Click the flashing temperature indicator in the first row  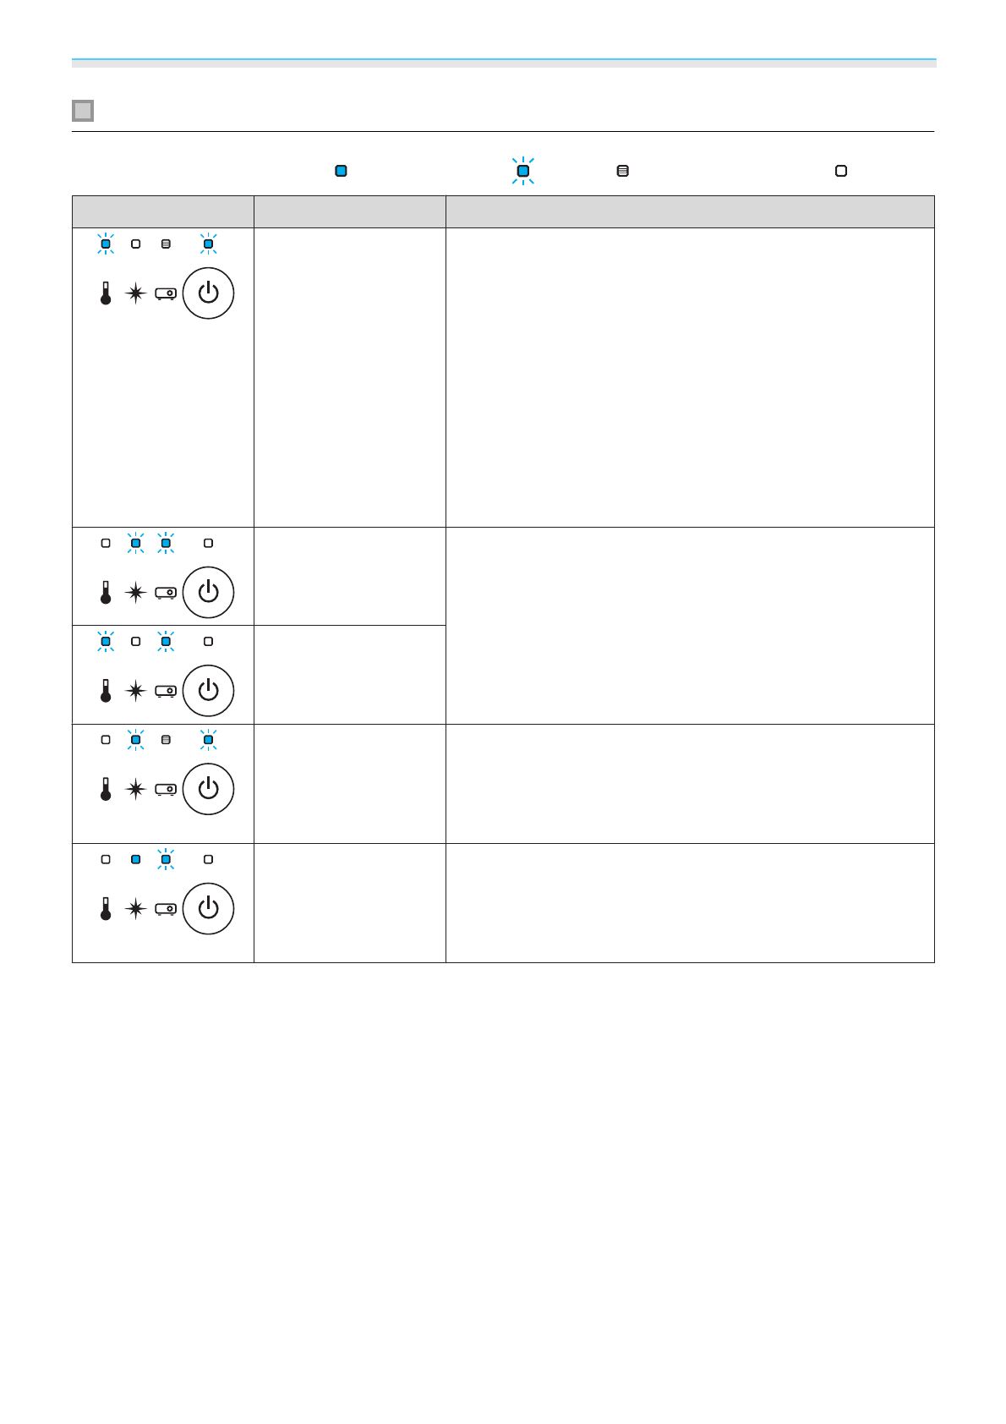click(106, 244)
